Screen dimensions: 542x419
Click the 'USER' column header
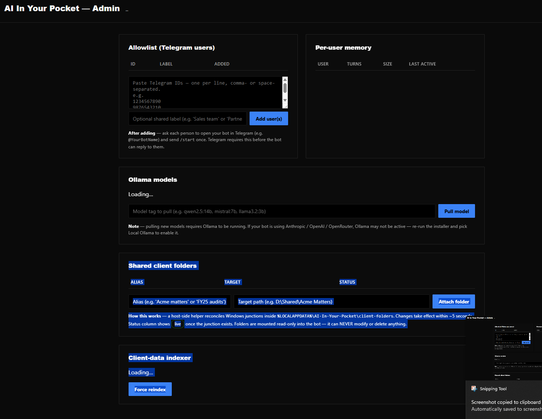(323, 64)
